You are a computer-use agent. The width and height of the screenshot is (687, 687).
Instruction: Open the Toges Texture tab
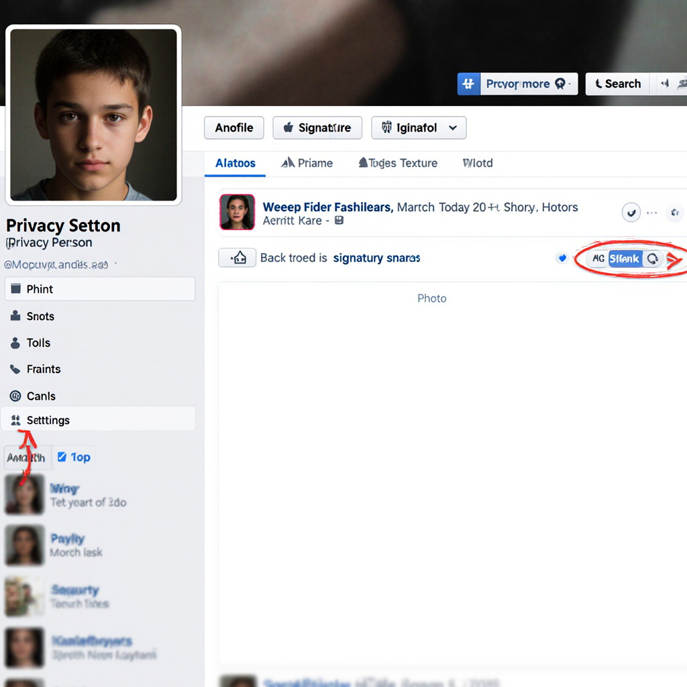(x=398, y=163)
